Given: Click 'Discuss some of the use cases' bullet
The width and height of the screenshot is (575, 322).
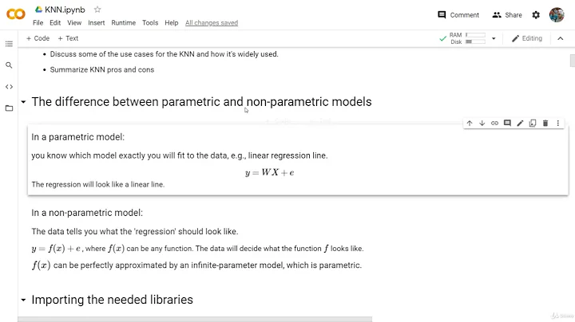Looking at the screenshot, I should click(164, 54).
